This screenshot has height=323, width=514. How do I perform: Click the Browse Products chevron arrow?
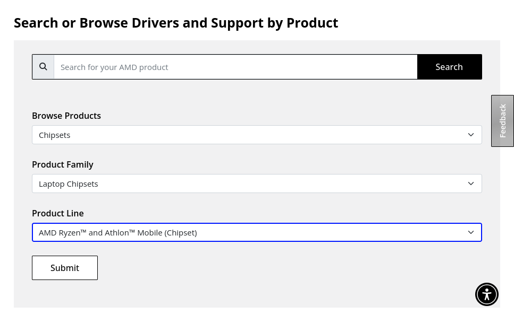point(471,135)
